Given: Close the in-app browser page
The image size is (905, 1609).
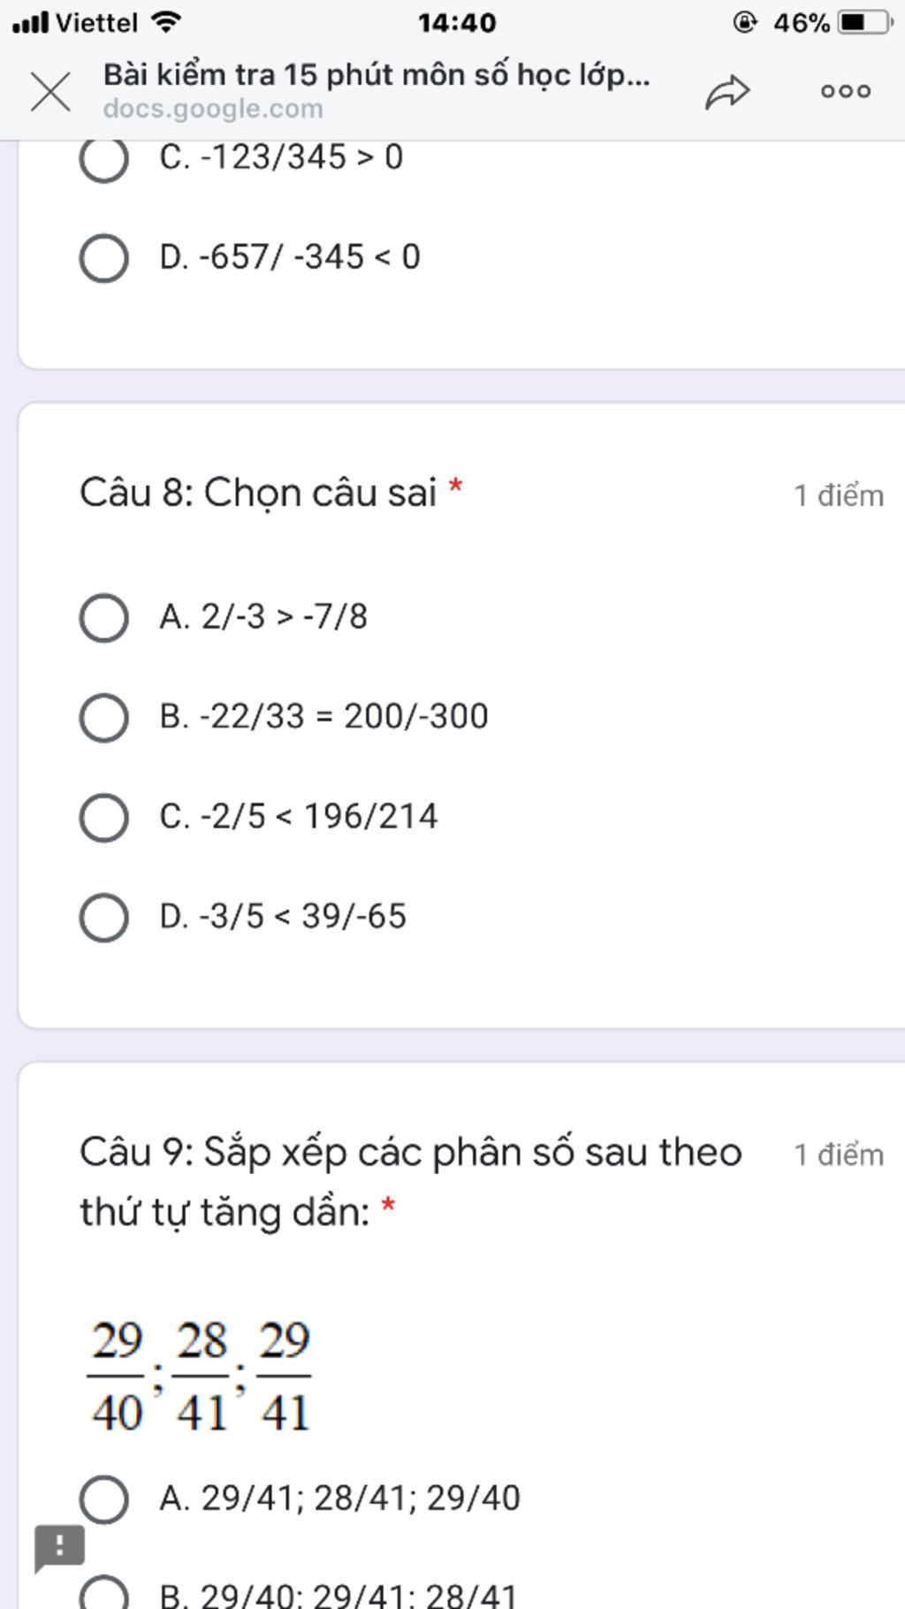Looking at the screenshot, I should click(x=50, y=91).
